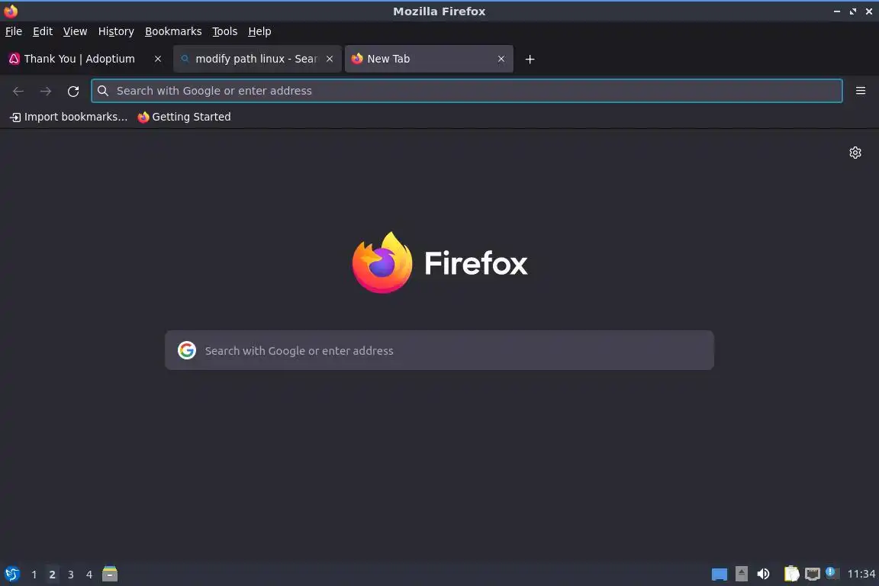Open the Edit menu

click(x=43, y=31)
